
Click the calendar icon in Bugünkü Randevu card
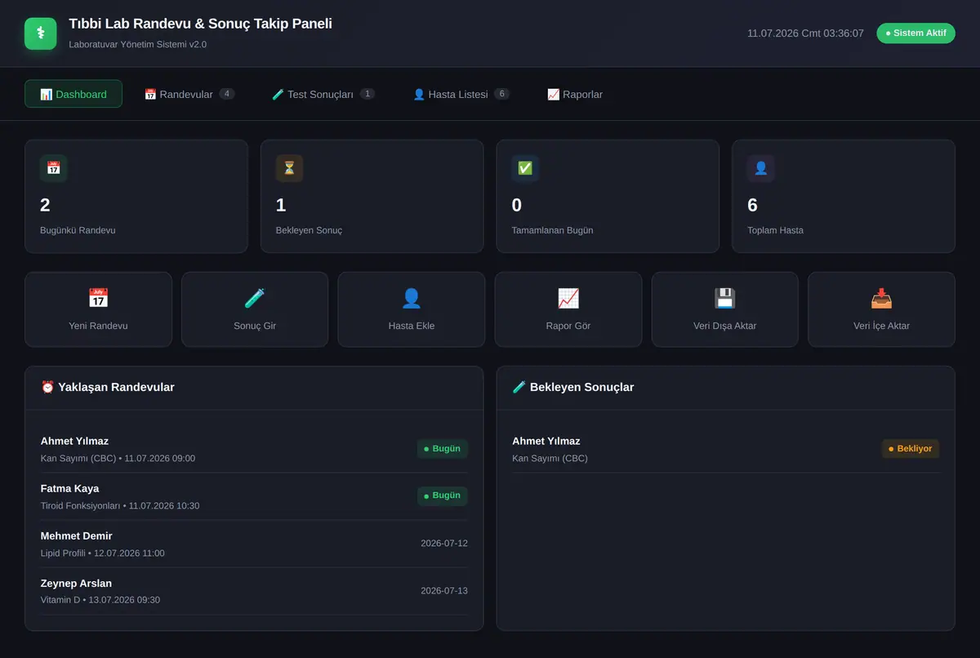53,168
